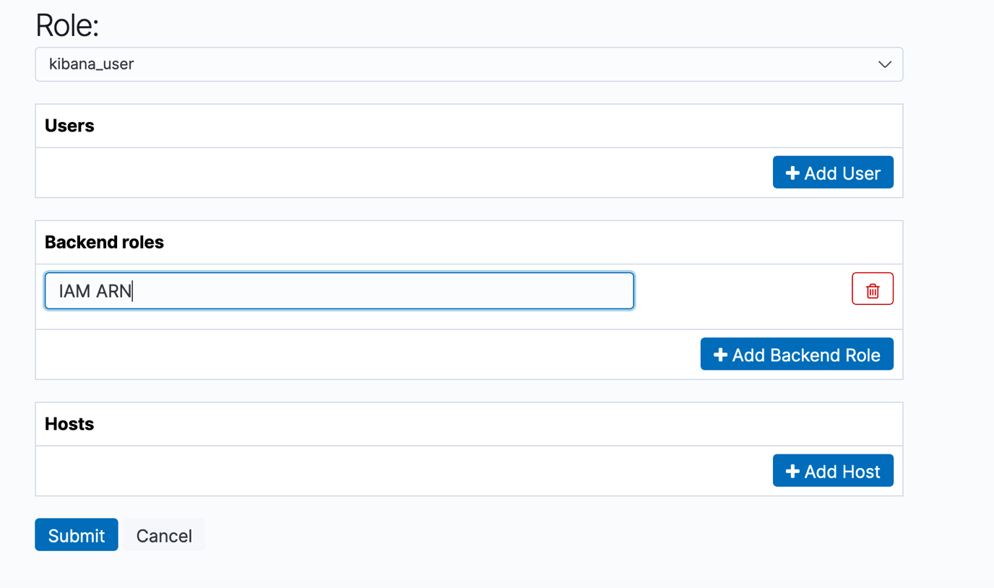This screenshot has height=588, width=994.
Task: Select the Hosts section heading
Action: pos(69,424)
